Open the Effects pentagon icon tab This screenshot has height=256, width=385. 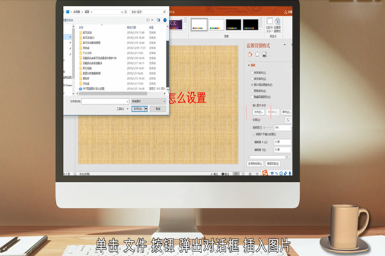257,54
